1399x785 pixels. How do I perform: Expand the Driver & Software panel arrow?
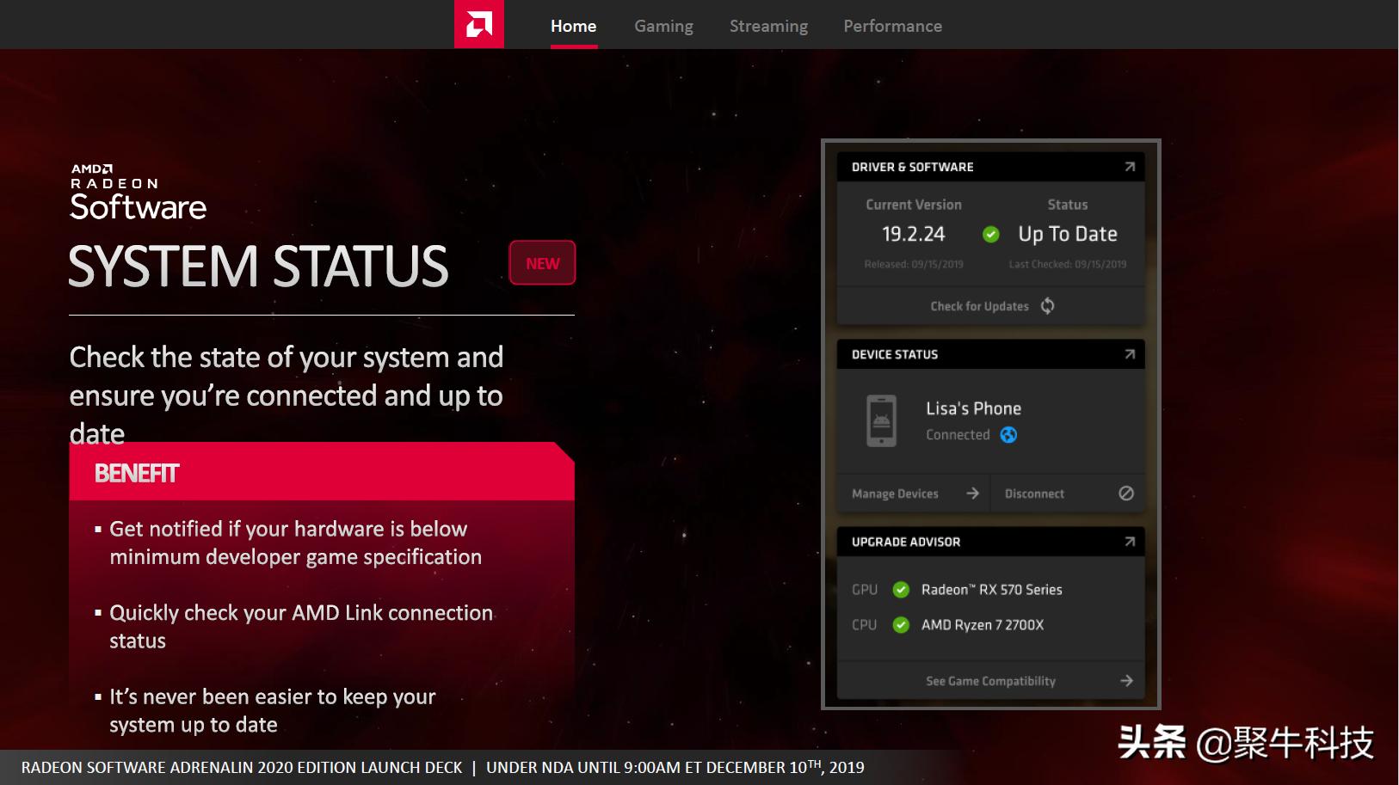pos(1129,167)
